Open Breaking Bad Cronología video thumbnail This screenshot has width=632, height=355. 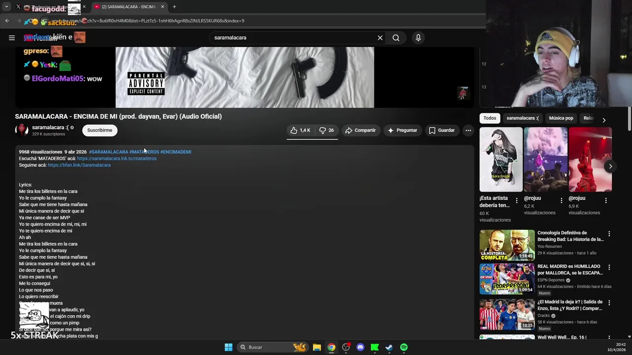(507, 245)
